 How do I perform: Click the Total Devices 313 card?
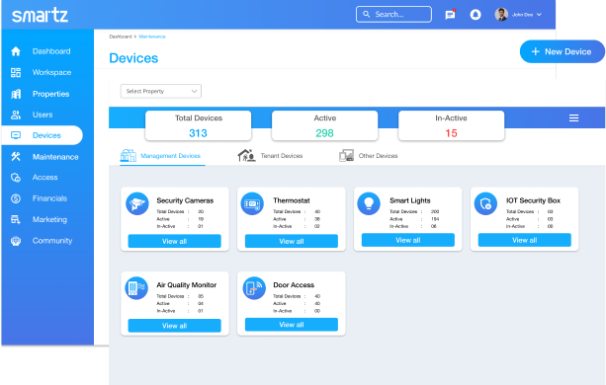[x=199, y=125]
